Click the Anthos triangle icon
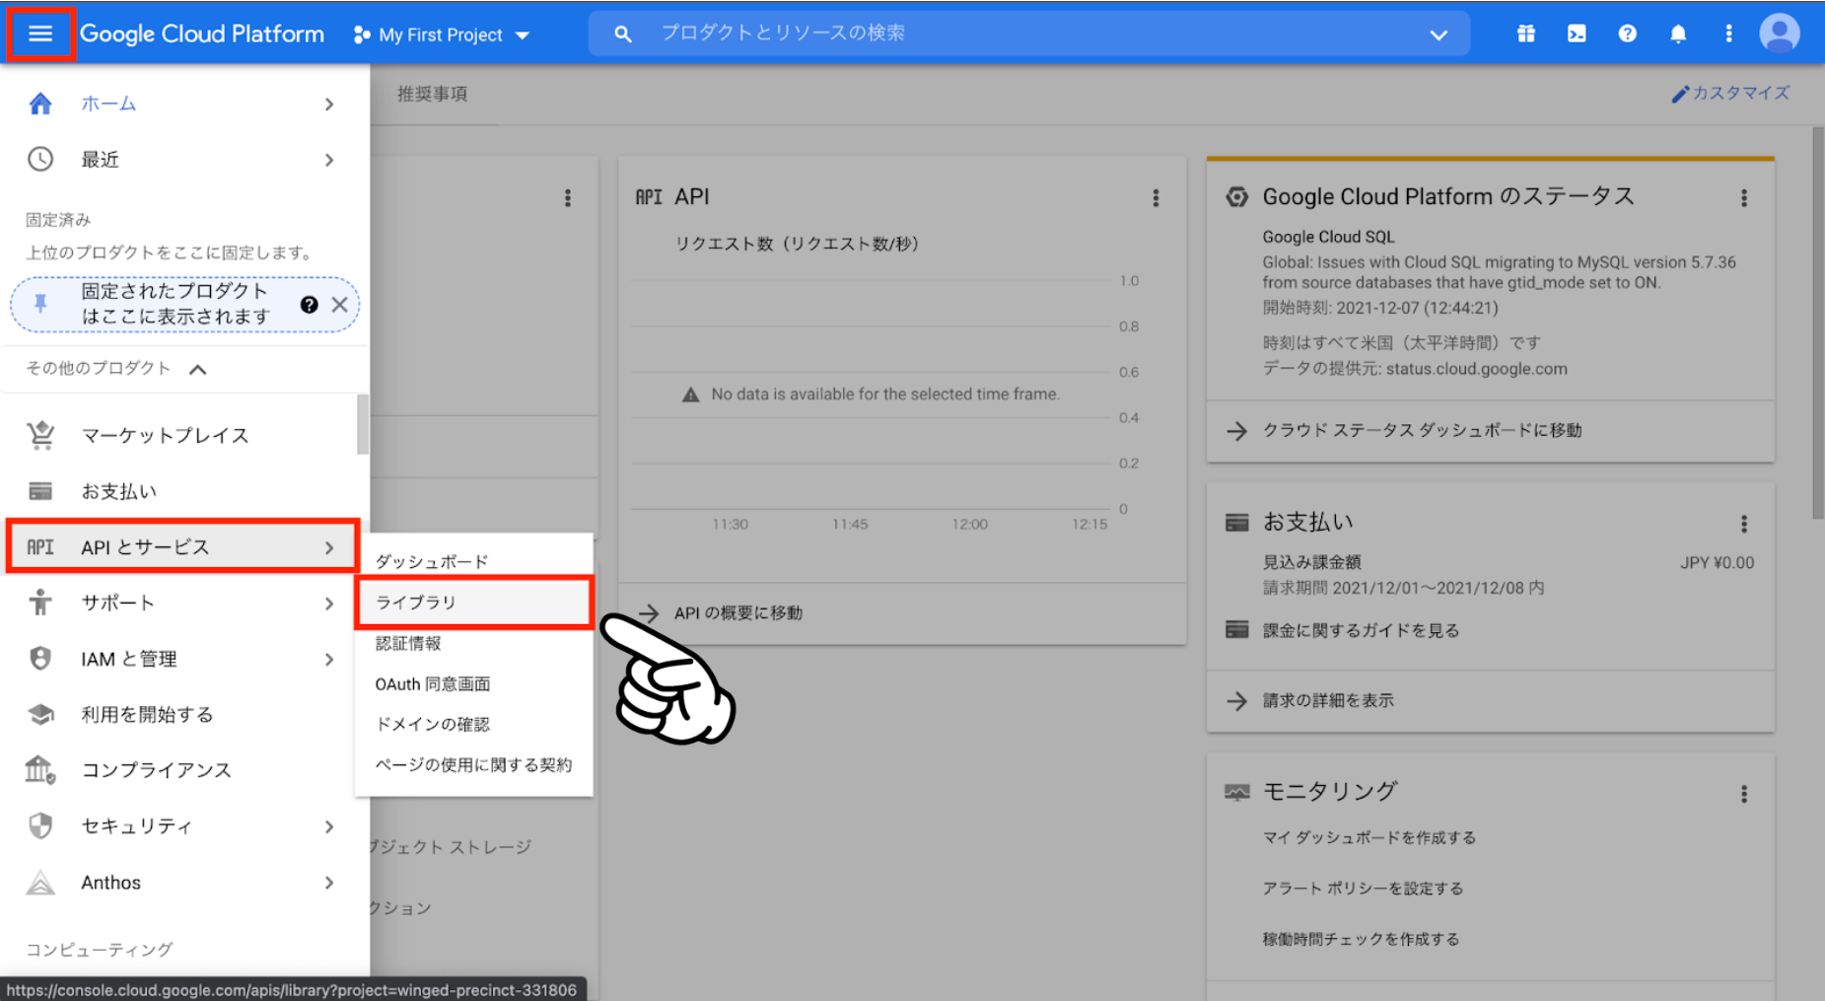This screenshot has height=1001, width=1825. click(x=40, y=882)
